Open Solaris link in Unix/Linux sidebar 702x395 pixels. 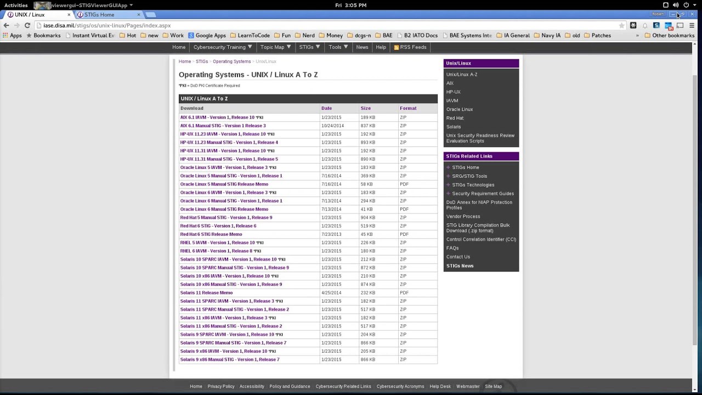[x=454, y=127]
